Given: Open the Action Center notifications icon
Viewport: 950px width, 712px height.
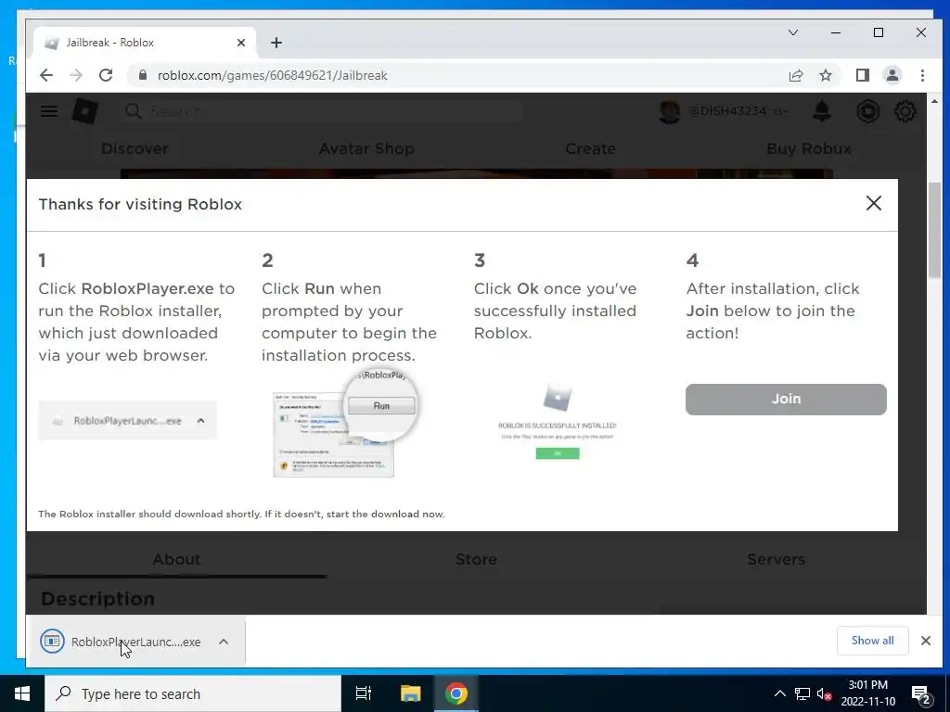Looking at the screenshot, I should pos(921,693).
